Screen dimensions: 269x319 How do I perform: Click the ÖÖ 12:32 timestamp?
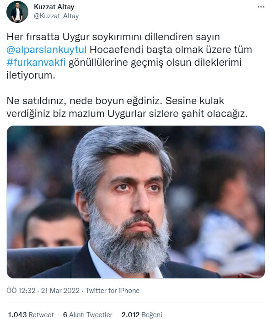click(21, 291)
